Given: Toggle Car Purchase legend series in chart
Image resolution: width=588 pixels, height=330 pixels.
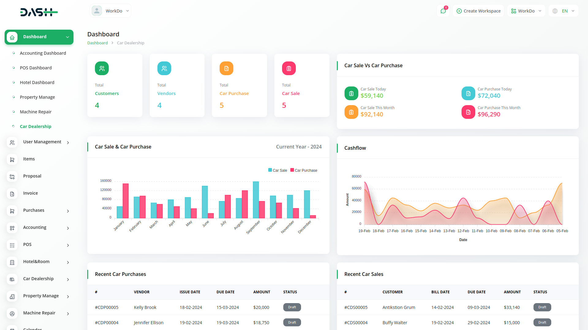Looking at the screenshot, I should [x=303, y=170].
